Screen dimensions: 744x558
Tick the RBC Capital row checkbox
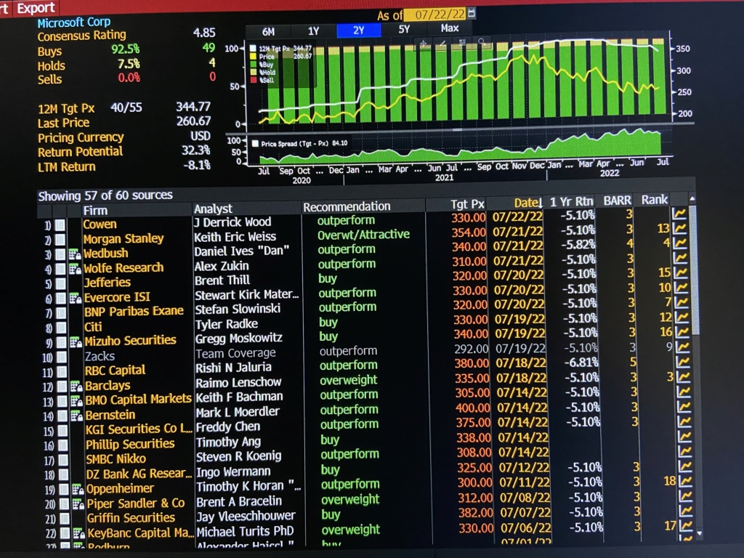[x=62, y=371]
